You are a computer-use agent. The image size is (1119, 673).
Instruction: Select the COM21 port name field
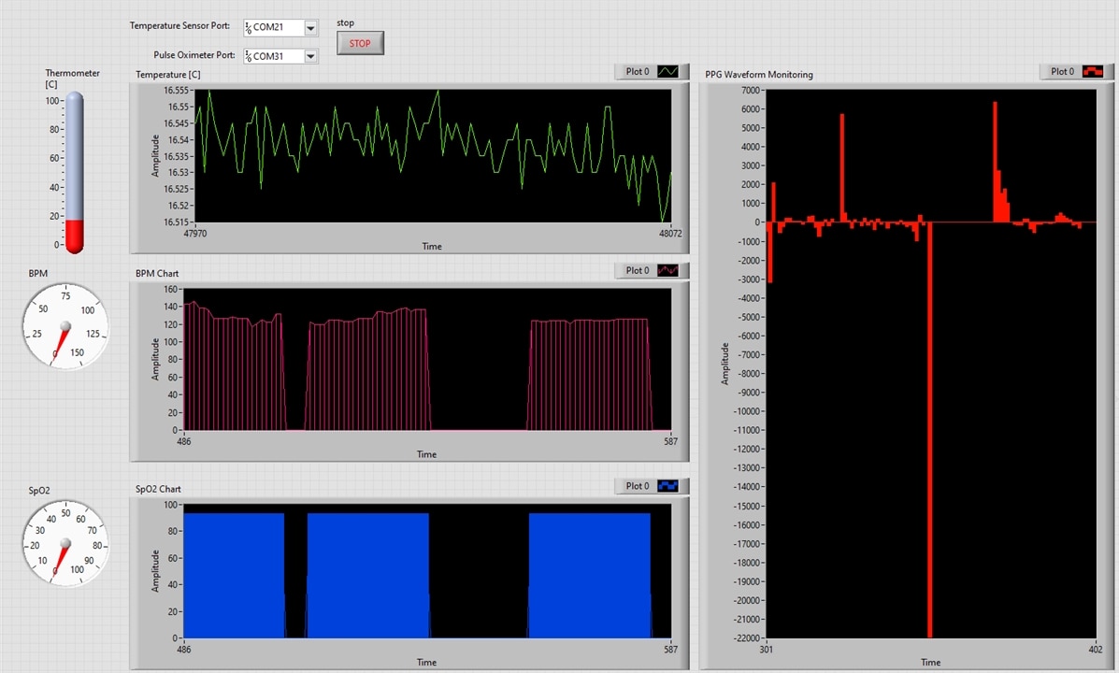278,27
